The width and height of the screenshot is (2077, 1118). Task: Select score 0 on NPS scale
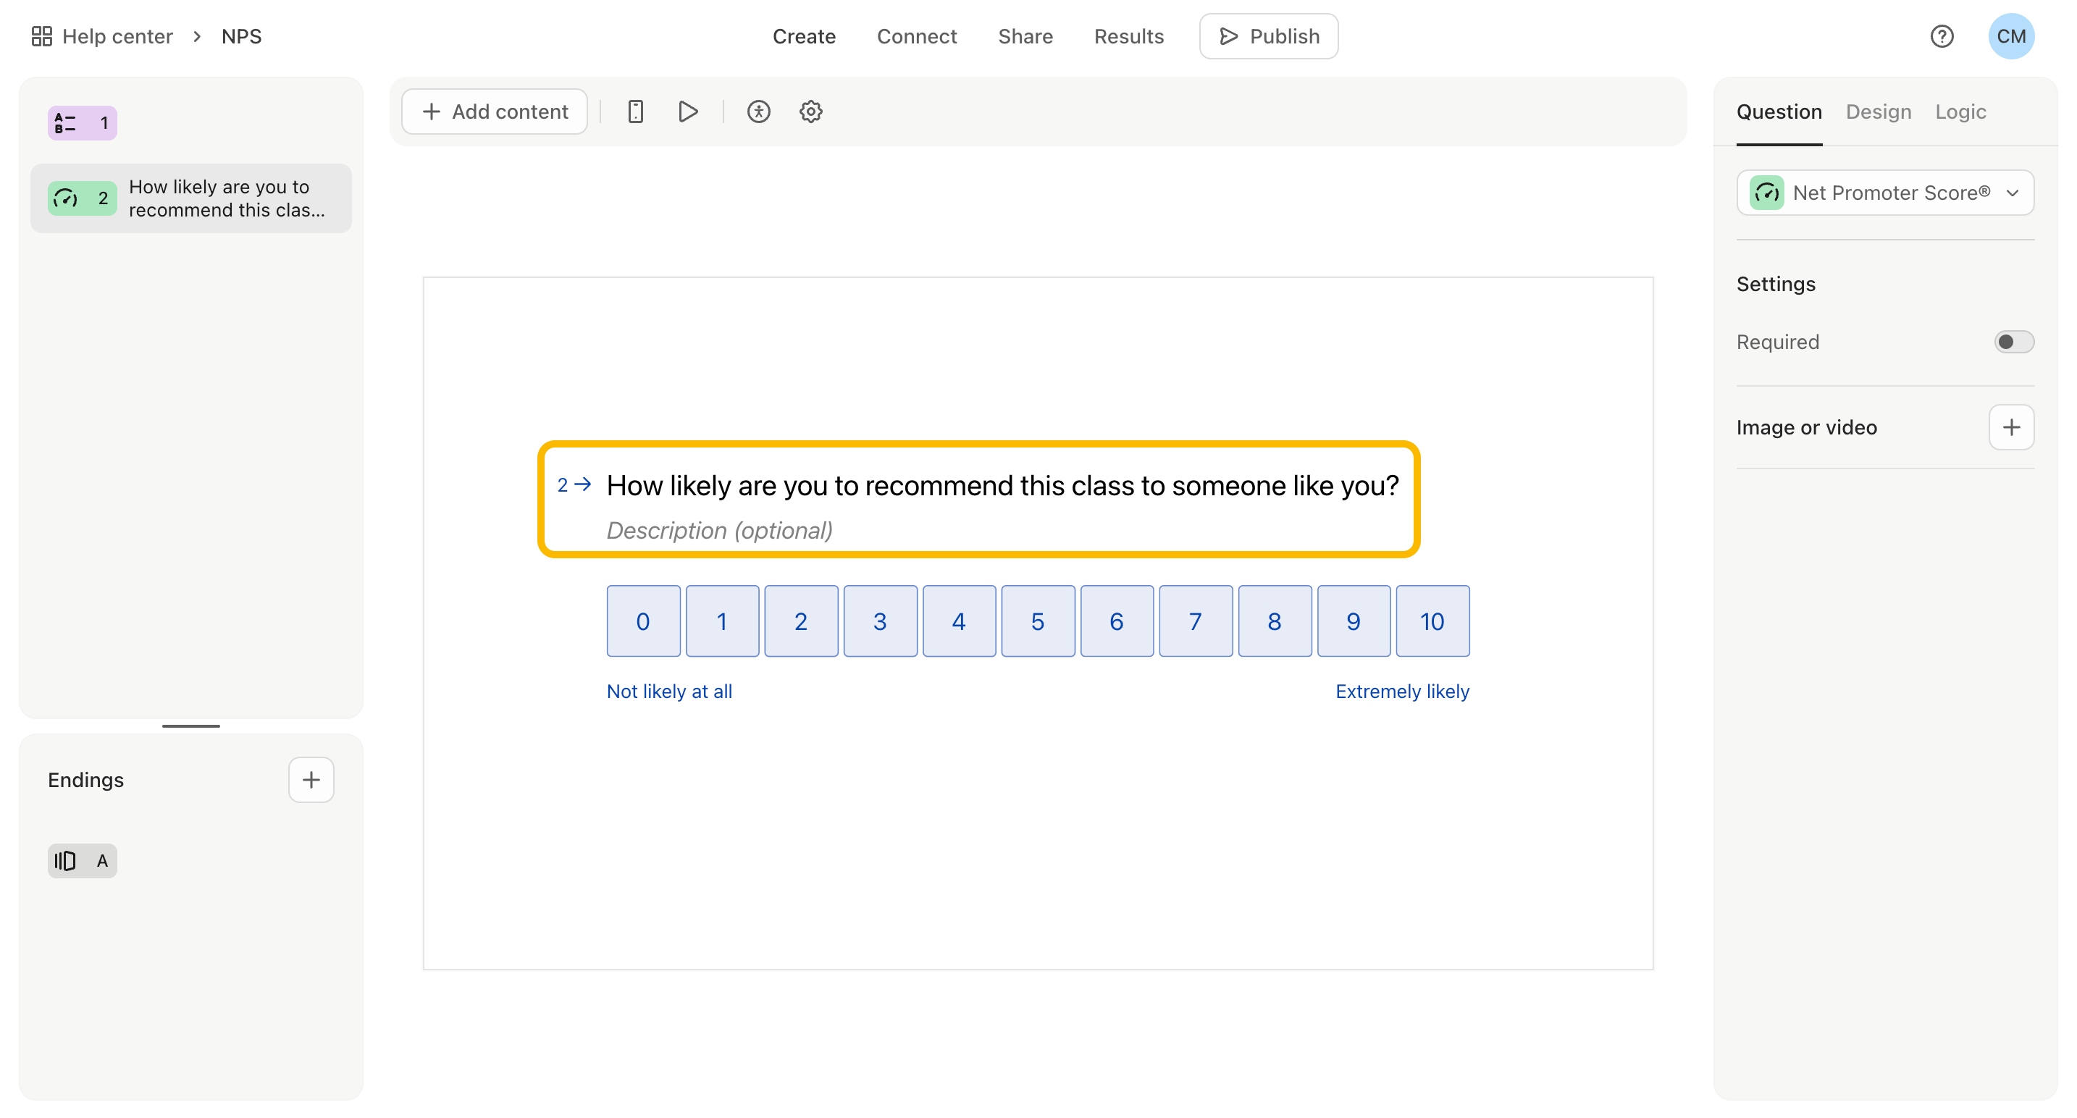pos(642,621)
